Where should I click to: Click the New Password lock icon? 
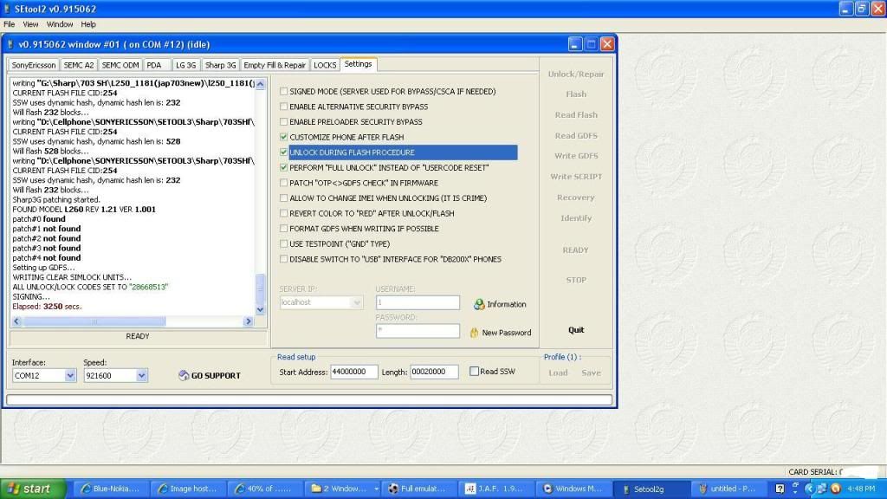coord(474,333)
